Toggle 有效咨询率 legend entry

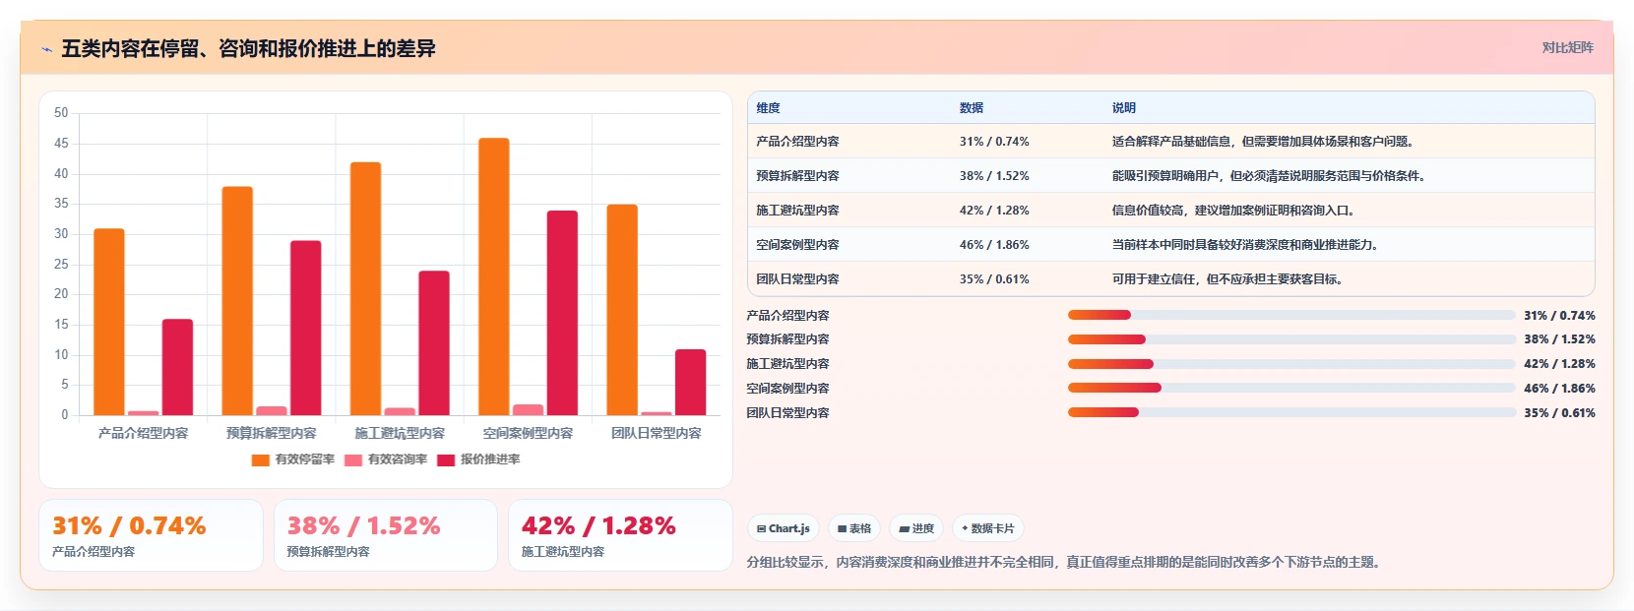(x=386, y=459)
